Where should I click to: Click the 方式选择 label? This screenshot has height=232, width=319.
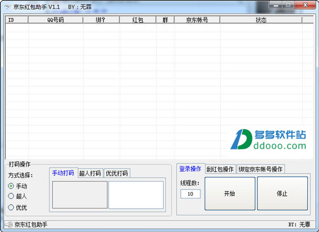(x=21, y=175)
